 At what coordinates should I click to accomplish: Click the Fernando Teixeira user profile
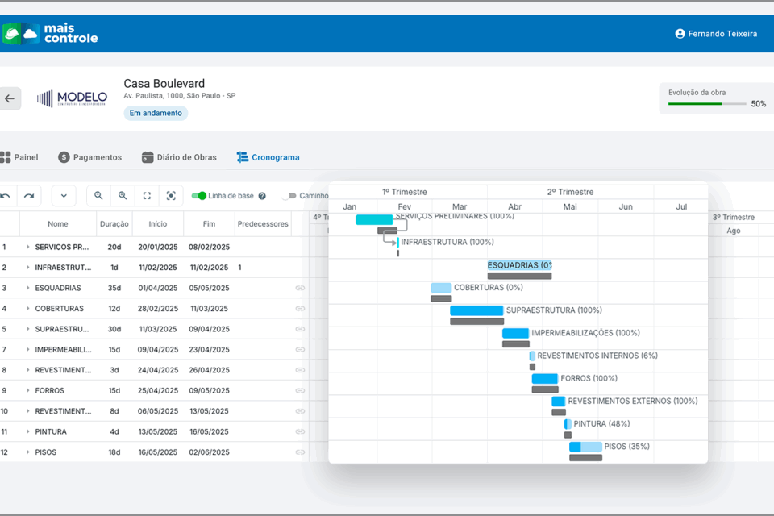pyautogui.click(x=716, y=34)
